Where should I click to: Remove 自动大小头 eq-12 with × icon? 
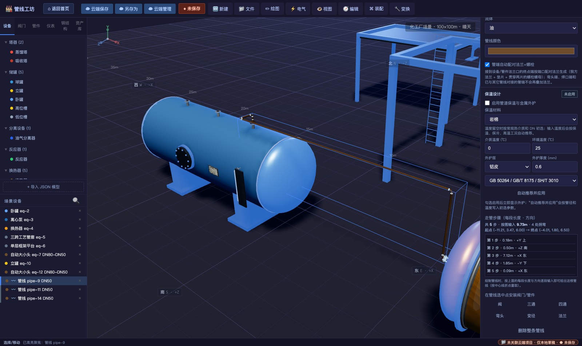click(x=80, y=272)
